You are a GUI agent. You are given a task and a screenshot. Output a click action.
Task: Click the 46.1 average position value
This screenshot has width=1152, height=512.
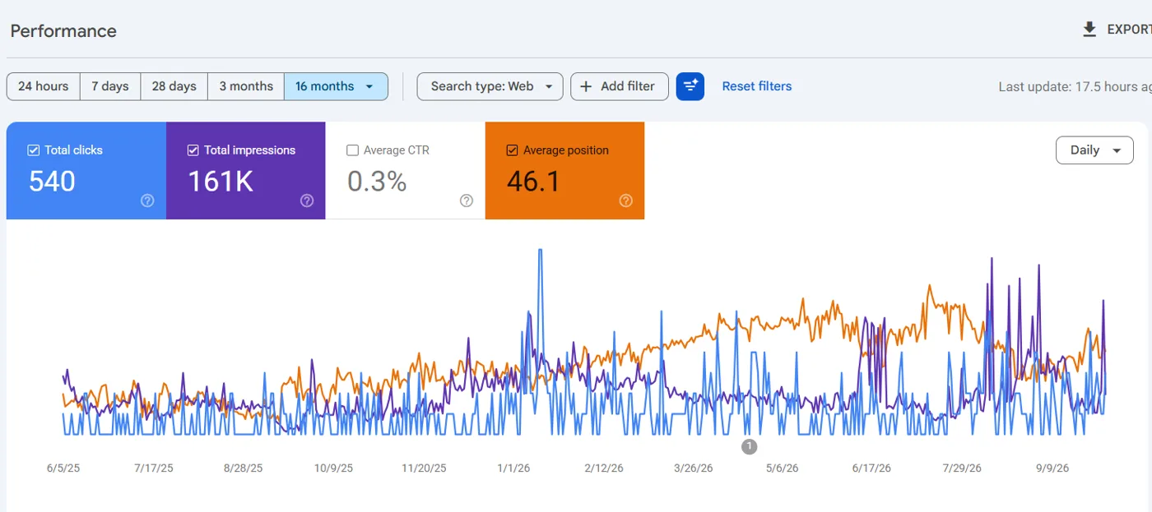click(534, 182)
